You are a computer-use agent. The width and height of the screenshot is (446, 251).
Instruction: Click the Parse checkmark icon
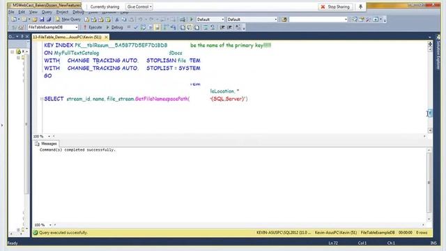pos(136,27)
